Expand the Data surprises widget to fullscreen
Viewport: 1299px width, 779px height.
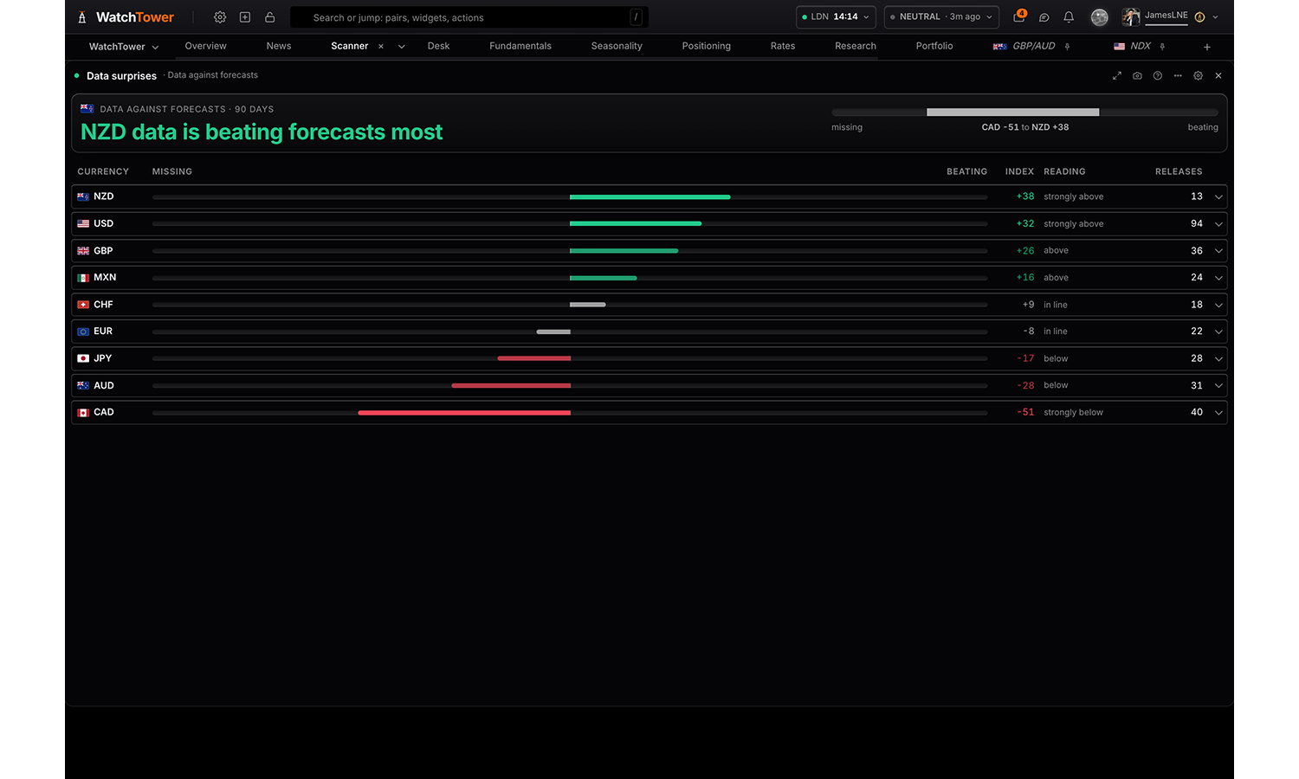(1117, 76)
